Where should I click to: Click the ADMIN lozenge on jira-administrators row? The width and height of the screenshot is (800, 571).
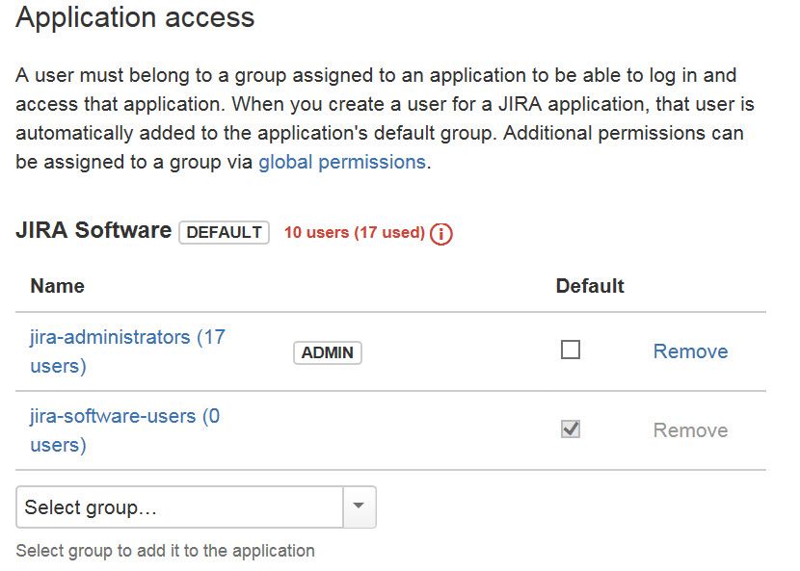click(327, 352)
